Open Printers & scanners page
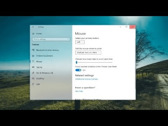 click(x=44, y=56)
